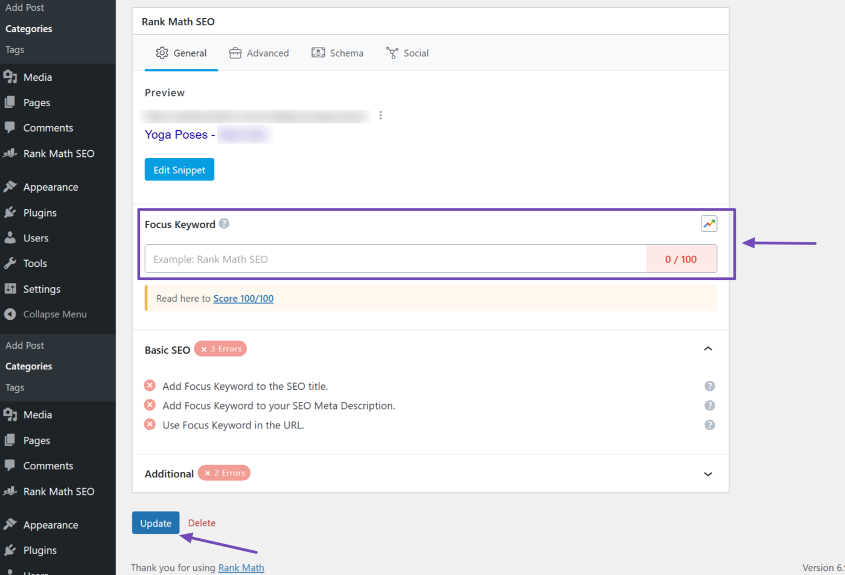Collapse the admin sidebar menu

(54, 314)
